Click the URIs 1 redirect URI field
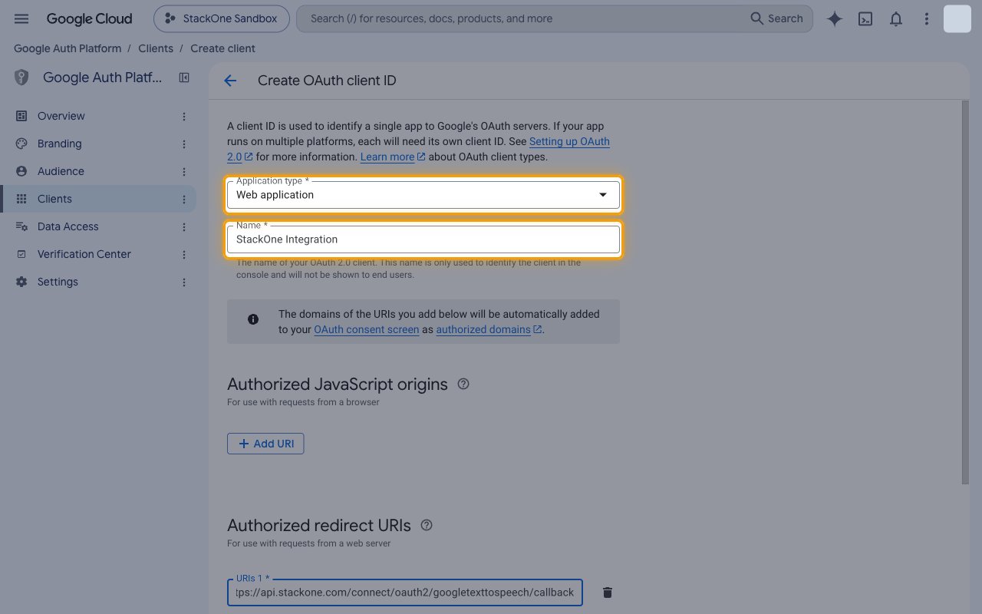The image size is (982, 614). pyautogui.click(x=405, y=593)
